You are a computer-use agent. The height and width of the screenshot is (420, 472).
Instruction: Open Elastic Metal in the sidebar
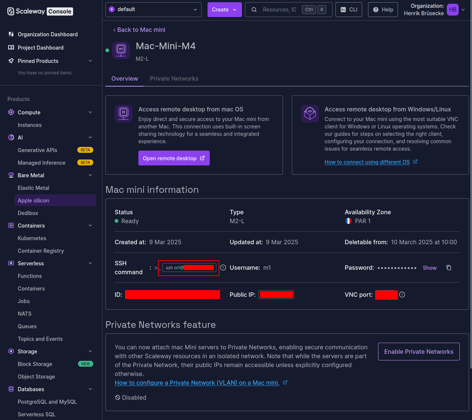(x=33, y=188)
